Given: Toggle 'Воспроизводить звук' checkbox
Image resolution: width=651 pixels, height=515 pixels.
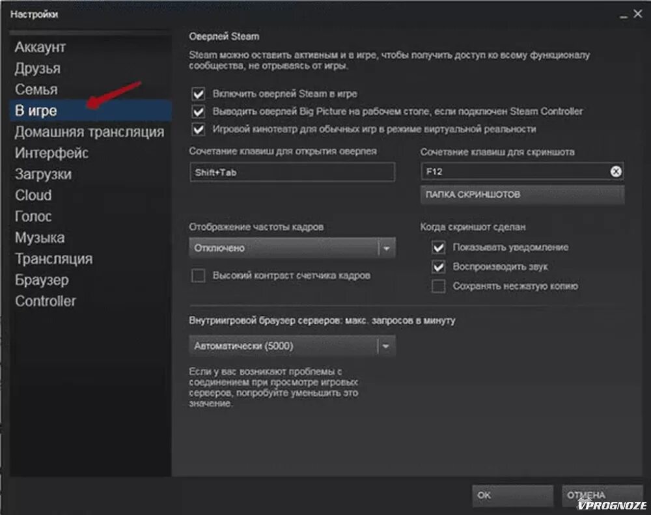Looking at the screenshot, I should click(438, 267).
